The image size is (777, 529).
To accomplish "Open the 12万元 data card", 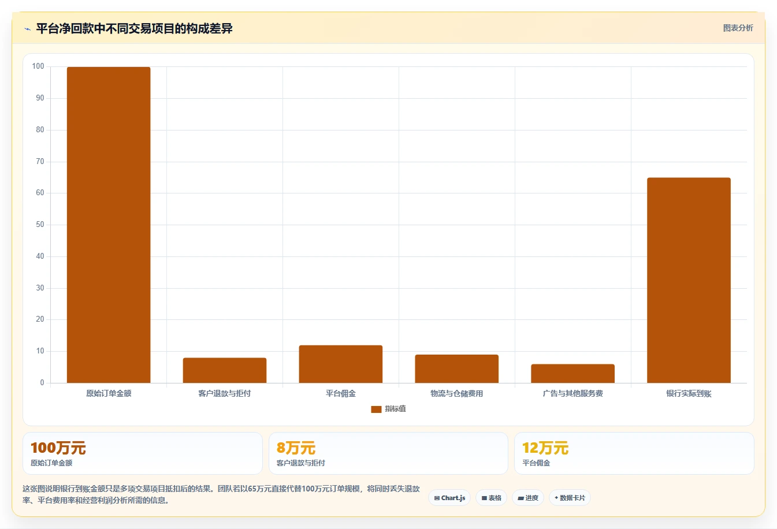I will point(634,453).
